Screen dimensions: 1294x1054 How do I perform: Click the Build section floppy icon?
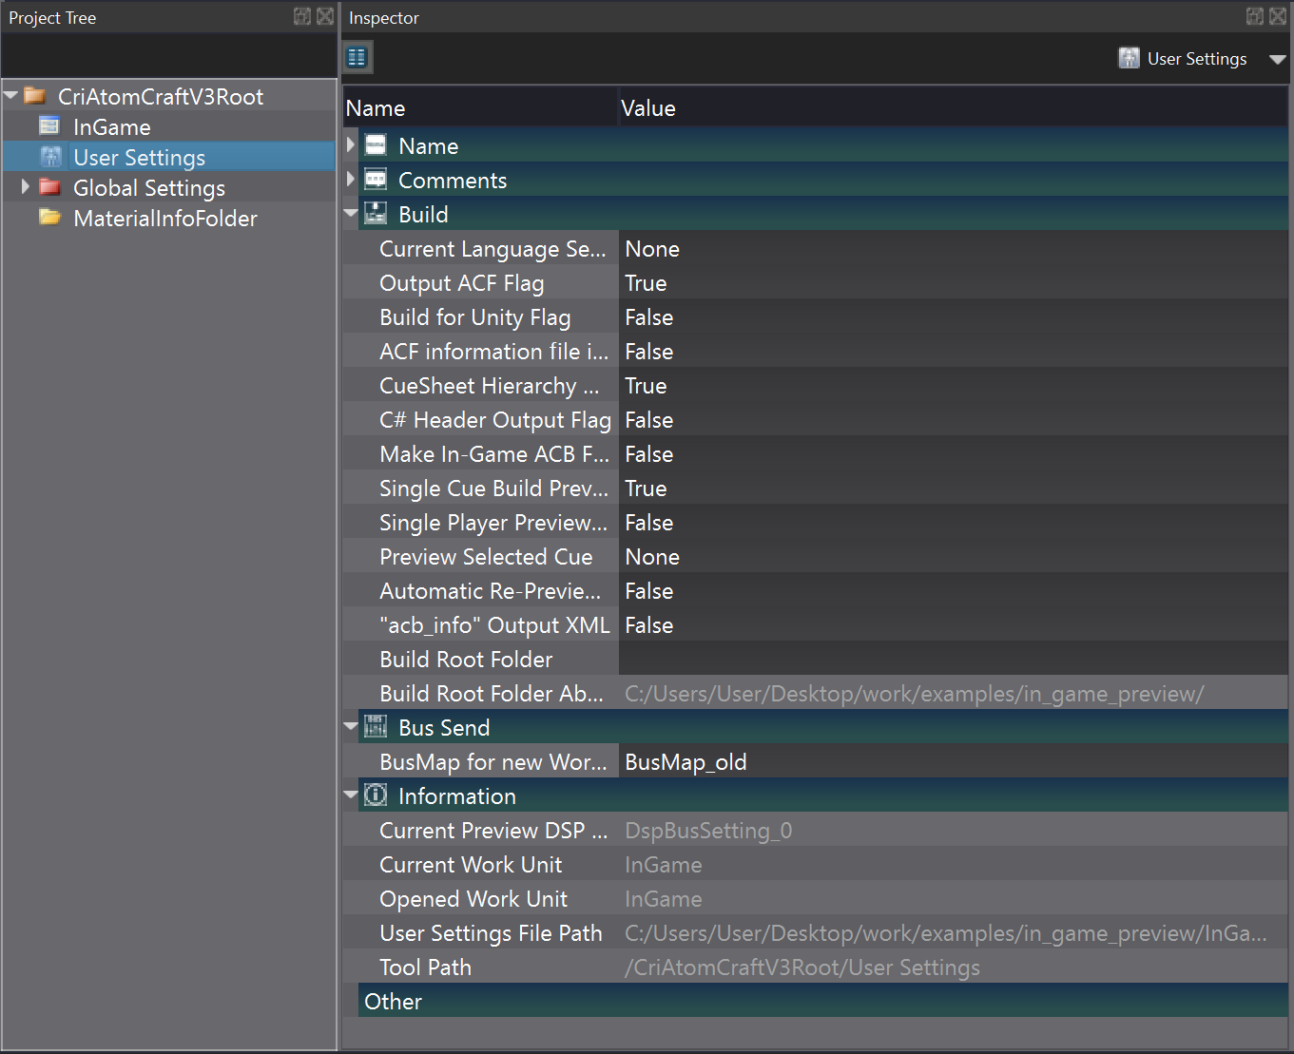tap(376, 214)
